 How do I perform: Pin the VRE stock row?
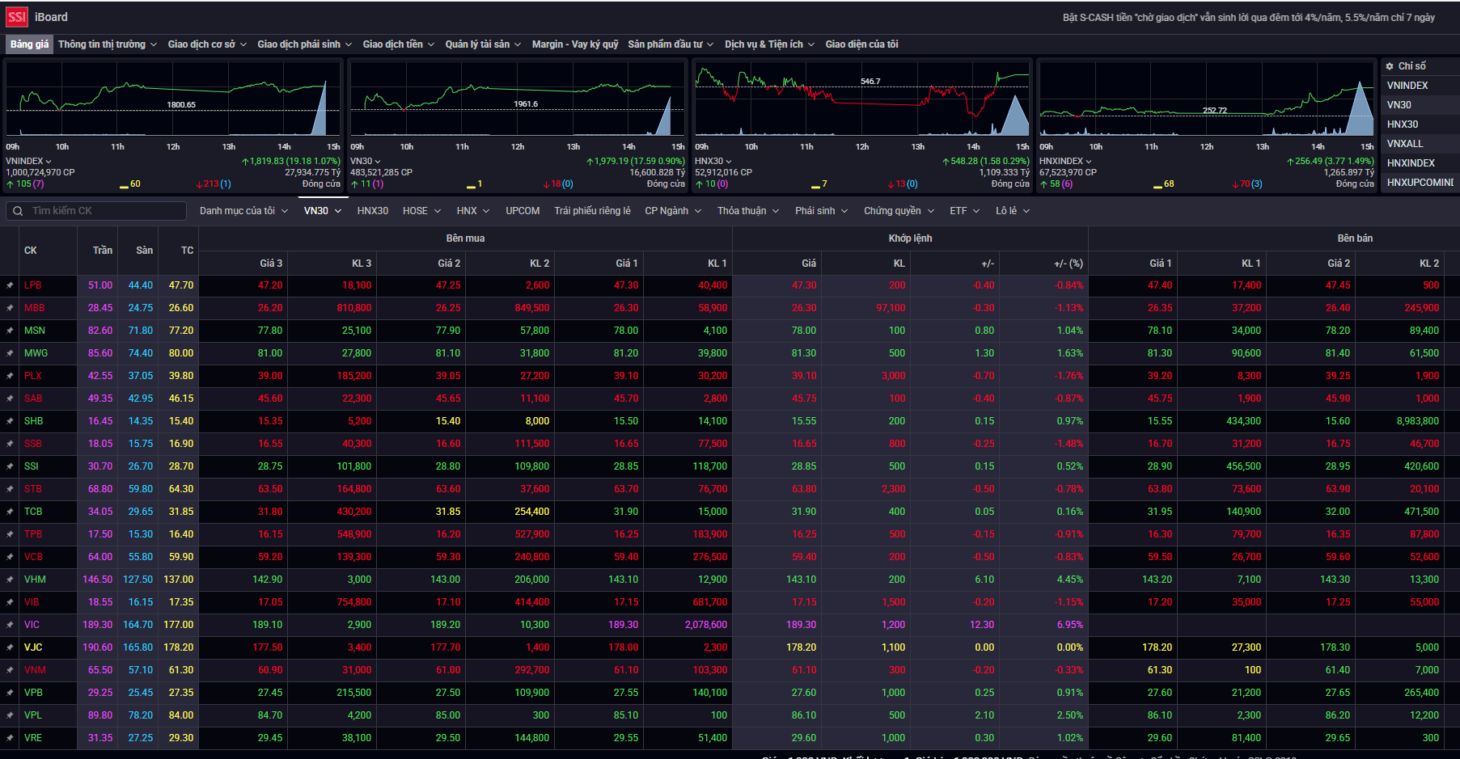10,738
